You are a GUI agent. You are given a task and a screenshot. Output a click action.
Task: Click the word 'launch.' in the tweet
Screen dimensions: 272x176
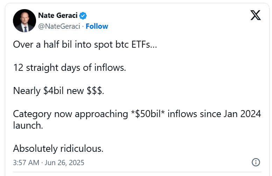(28, 126)
